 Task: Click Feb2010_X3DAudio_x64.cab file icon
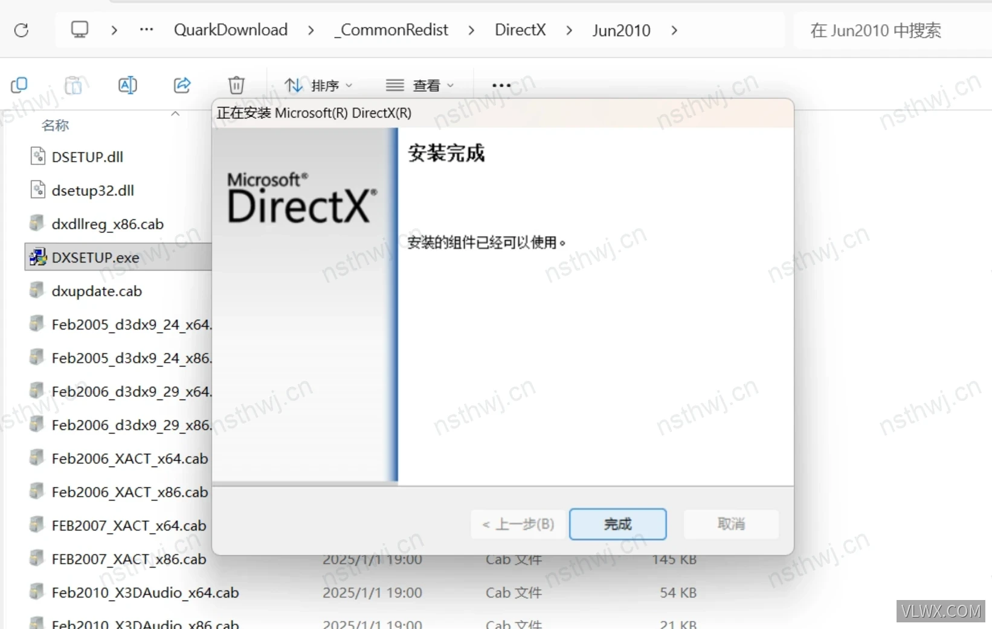37,592
